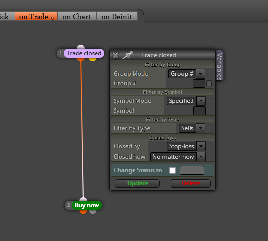Click the orange output connector of Buy now
The height and width of the screenshot is (241, 268).
pyautogui.click(x=83, y=212)
